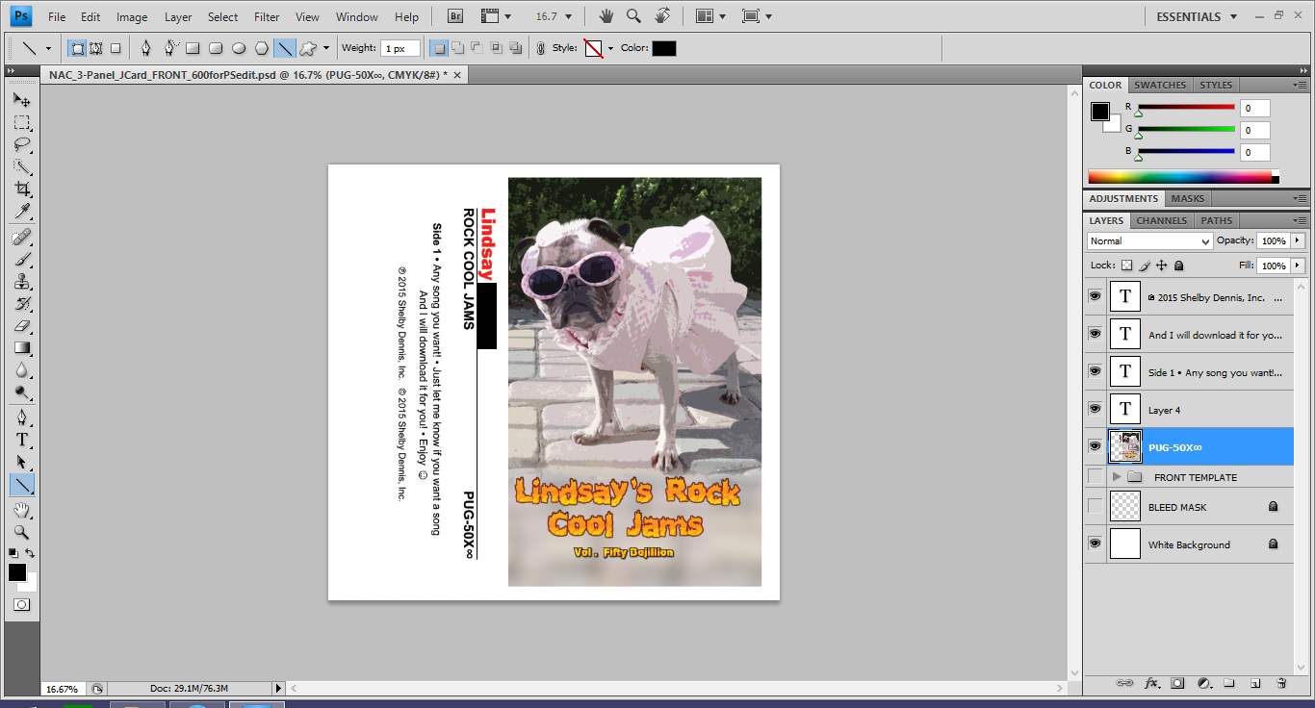Hide the Layer 4 text layer
The height and width of the screenshot is (708, 1315).
click(1095, 409)
